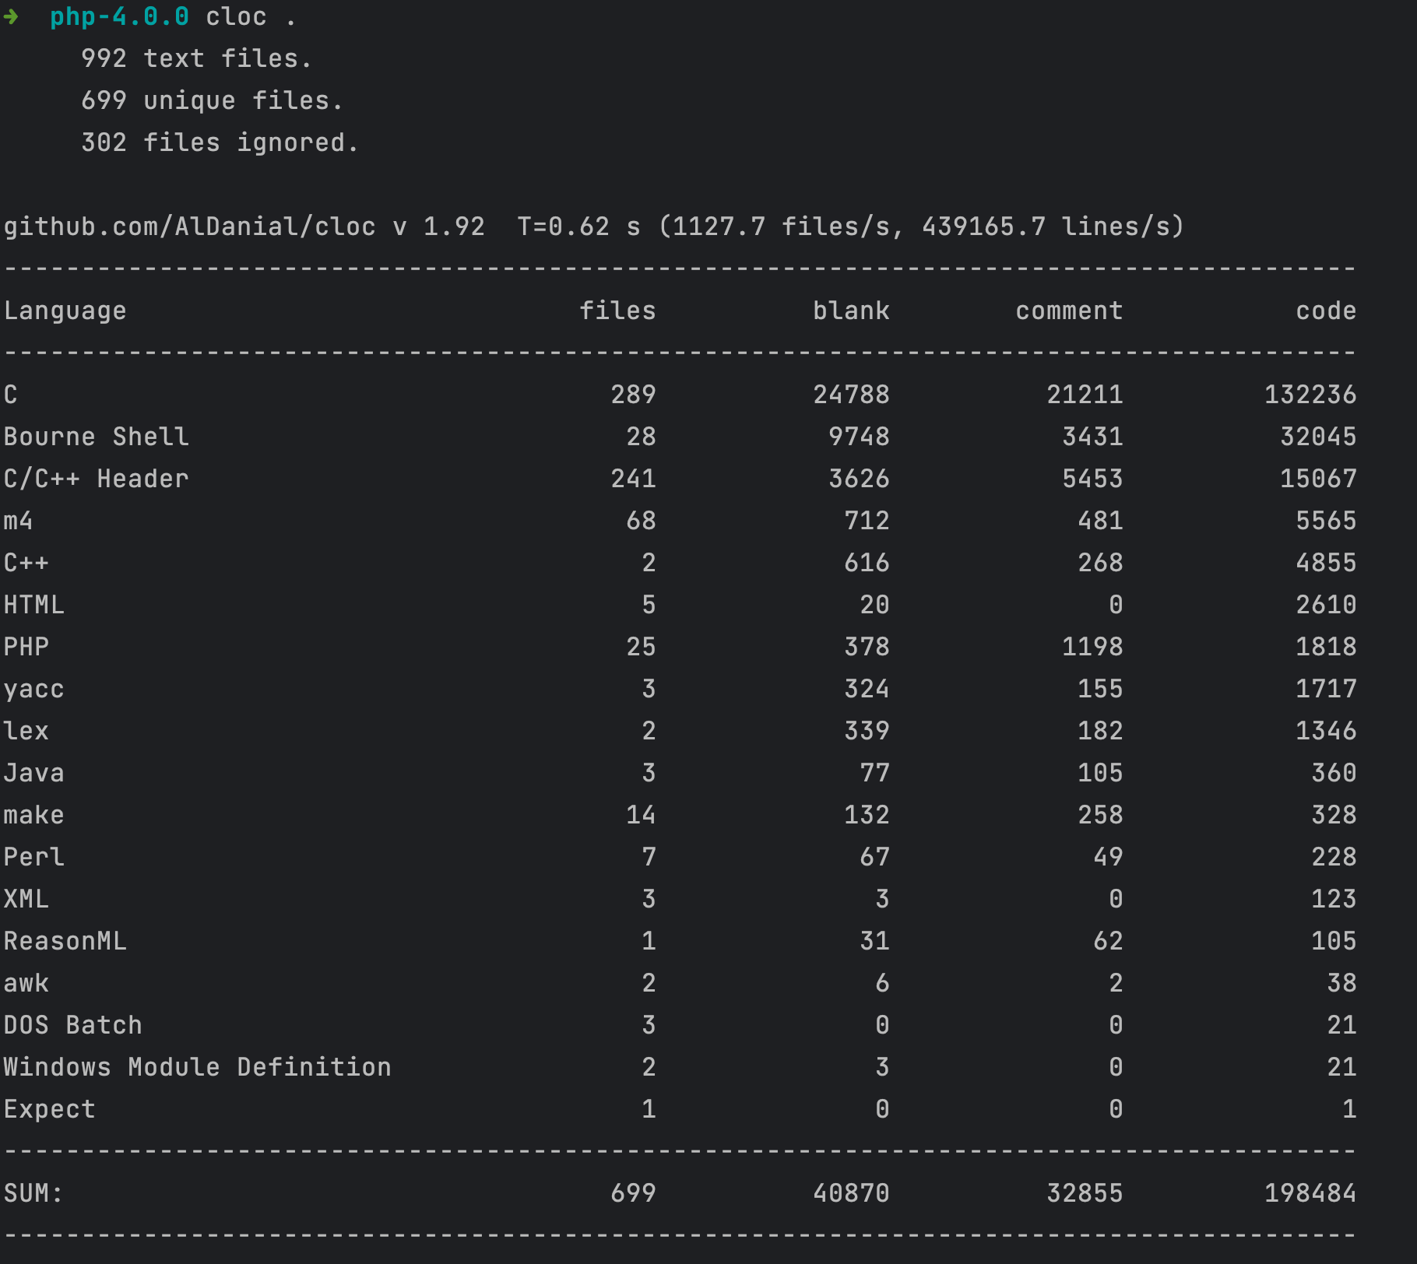Screen dimensions: 1417x1264
Task: Click SUM comment total 32855
Action: [x=1085, y=1193]
